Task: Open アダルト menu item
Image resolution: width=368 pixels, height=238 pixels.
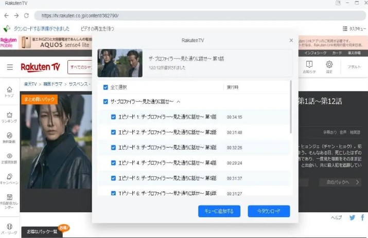Action: click(354, 67)
